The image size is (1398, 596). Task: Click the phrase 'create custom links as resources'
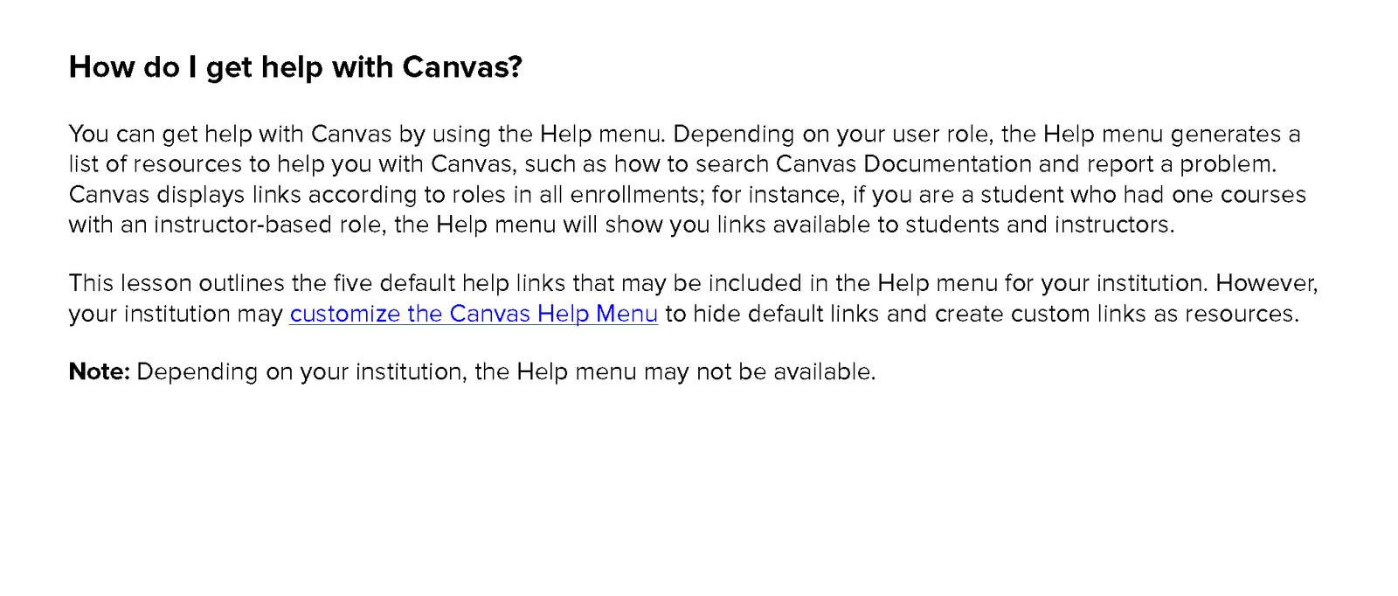pyautogui.click(x=1114, y=314)
